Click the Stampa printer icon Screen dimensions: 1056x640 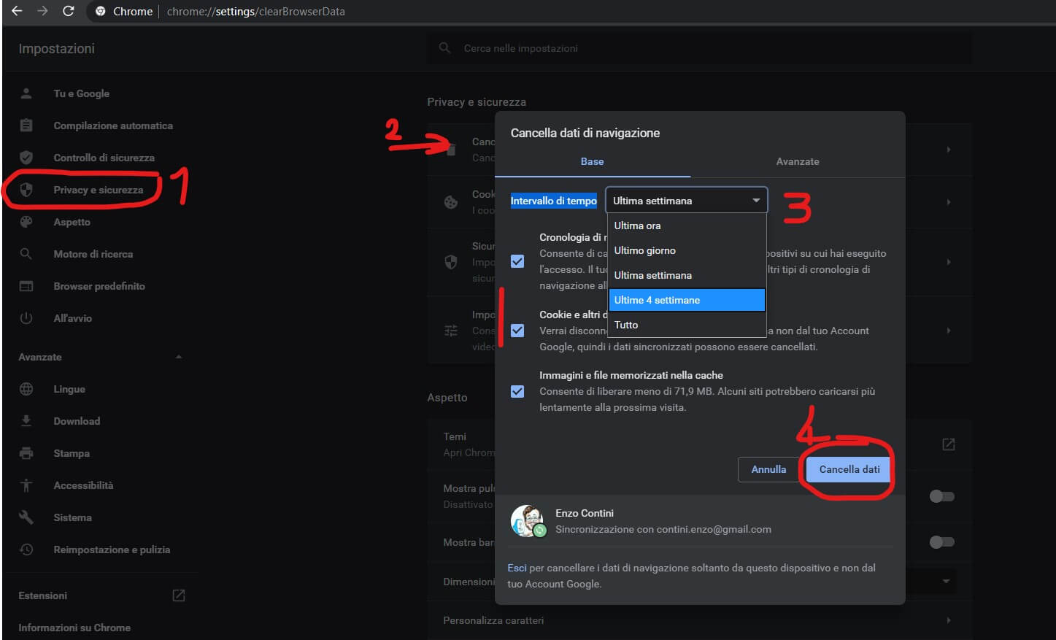(x=26, y=453)
